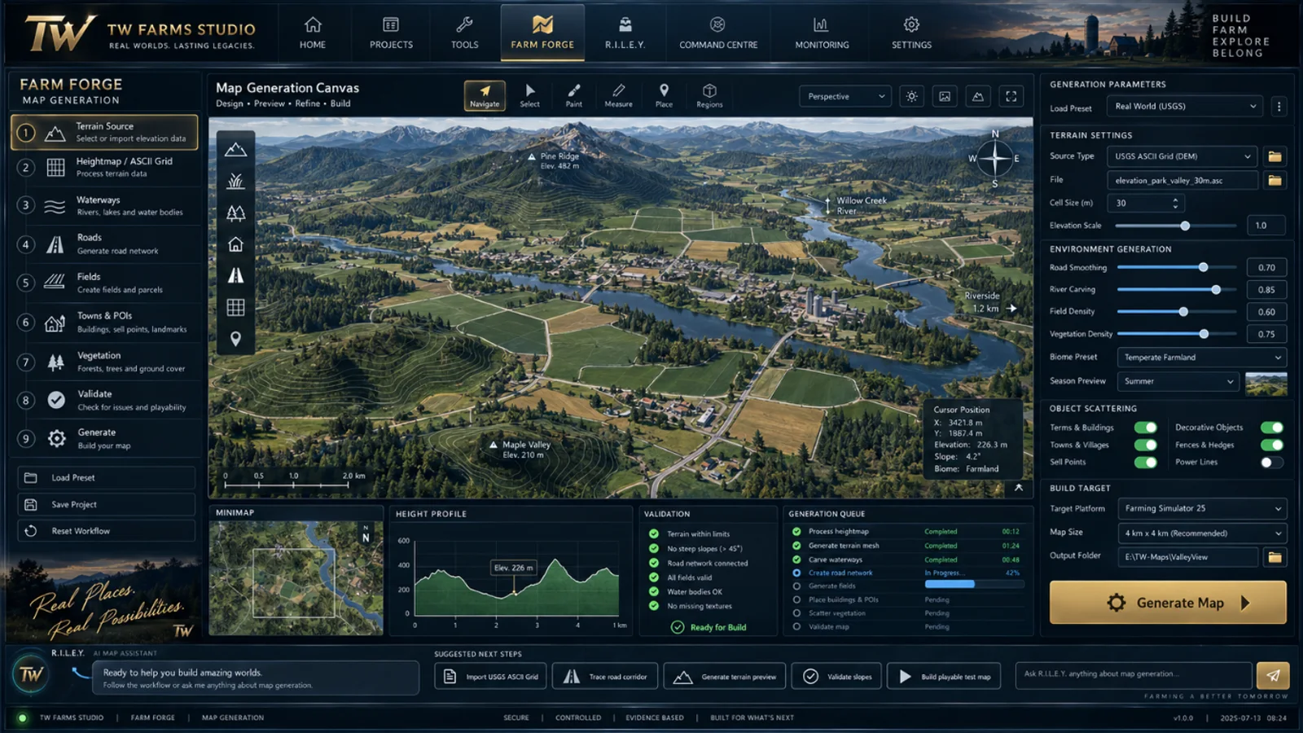Switch to Command Centre tab
The height and width of the screenshot is (733, 1303).
coord(718,33)
